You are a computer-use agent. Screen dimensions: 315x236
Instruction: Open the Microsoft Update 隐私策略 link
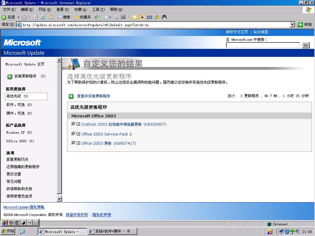click(24, 207)
